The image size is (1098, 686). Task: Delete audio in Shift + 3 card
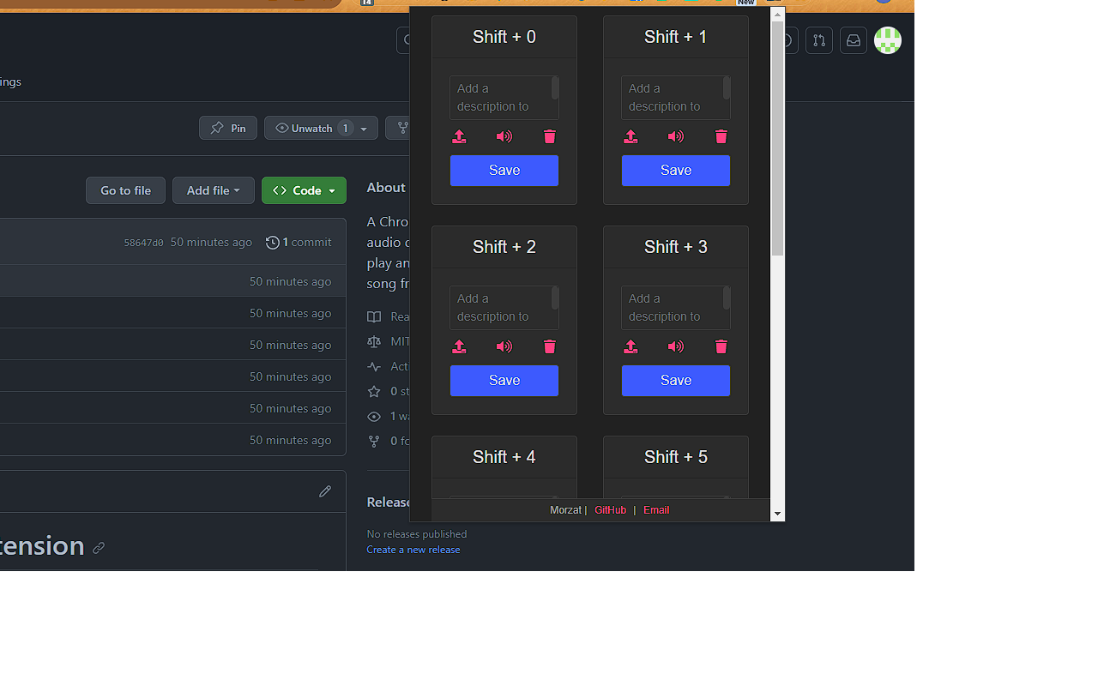(x=721, y=346)
